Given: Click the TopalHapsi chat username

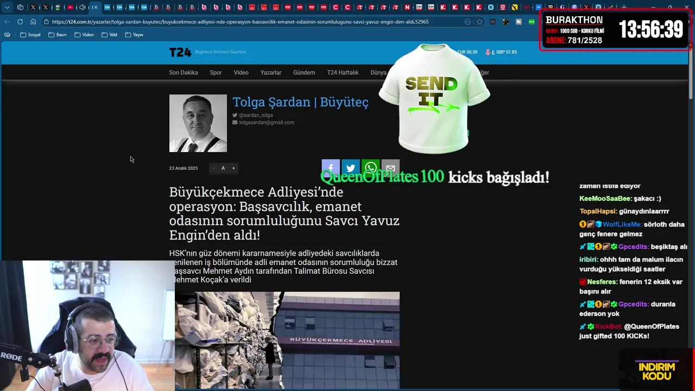Looking at the screenshot, I should tap(598, 211).
